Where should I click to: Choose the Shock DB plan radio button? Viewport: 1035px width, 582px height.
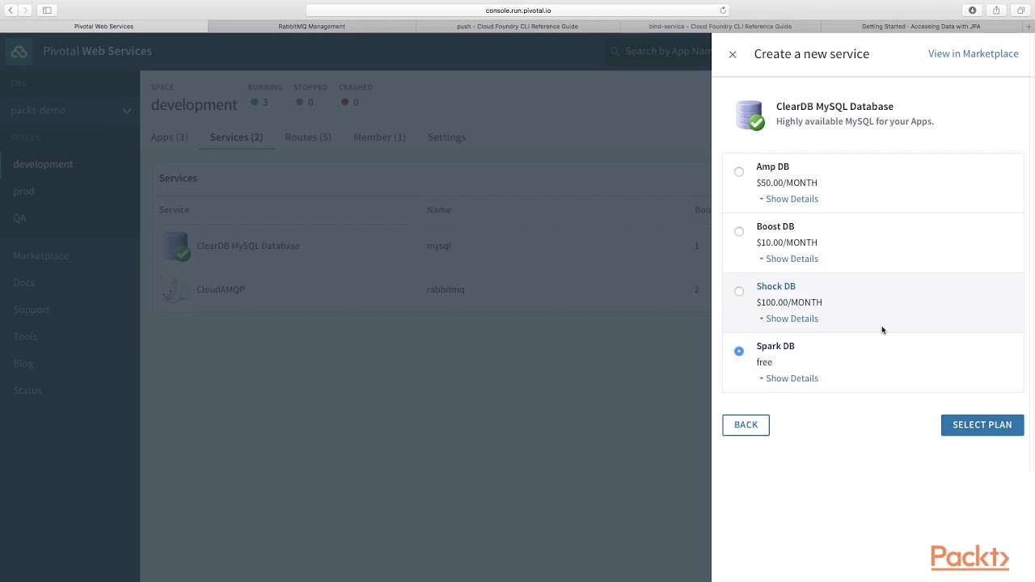coord(739,291)
